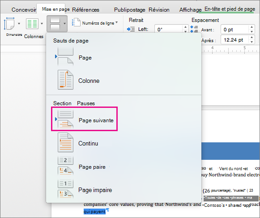Screen dimensions: 260x218
Task: Click the Après spacing field
Action: tap(234, 40)
